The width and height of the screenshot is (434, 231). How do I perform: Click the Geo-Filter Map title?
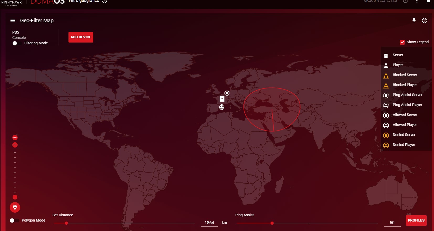37,20
